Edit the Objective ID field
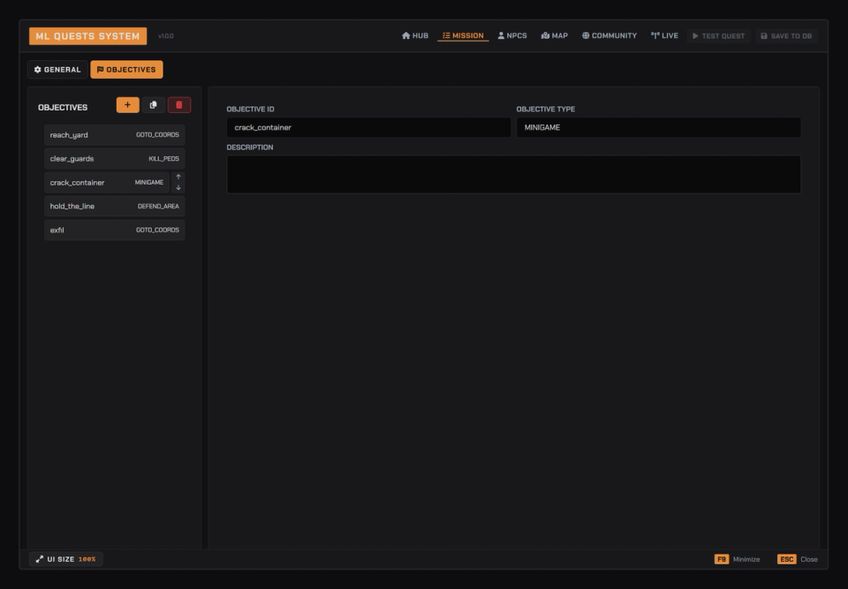Screen dimensions: 848x589 (369, 127)
